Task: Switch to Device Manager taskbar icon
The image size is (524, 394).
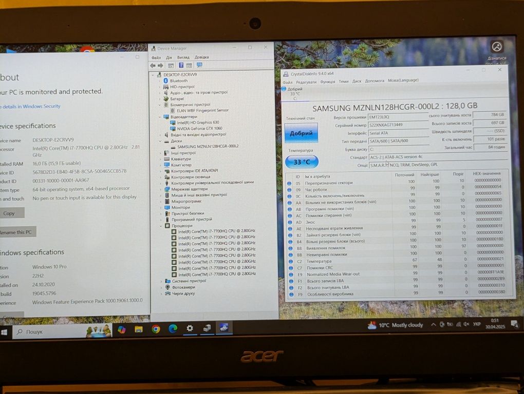Action: click(207, 328)
